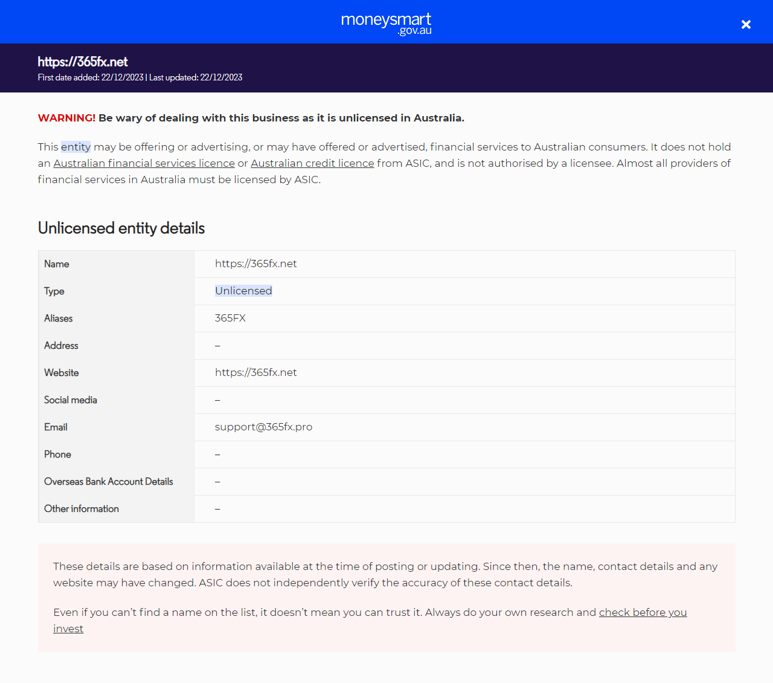Image resolution: width=773 pixels, height=683 pixels.
Task: Close the warning dialog with X
Action: 746,24
